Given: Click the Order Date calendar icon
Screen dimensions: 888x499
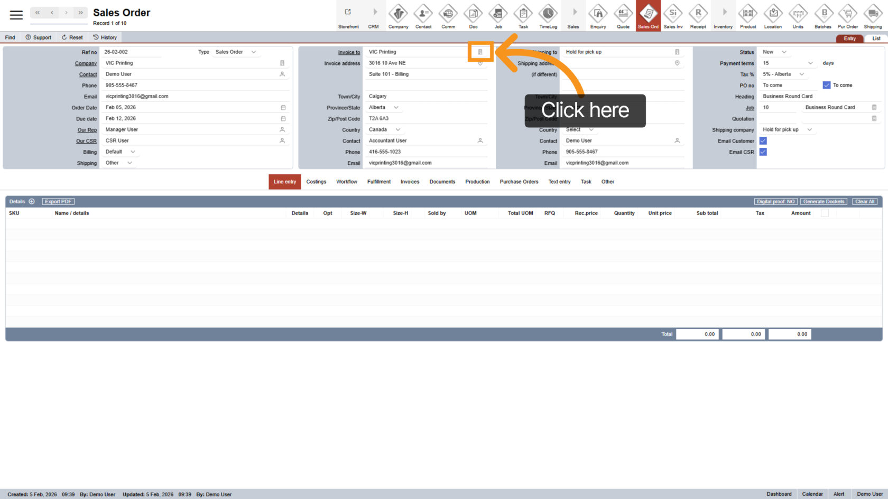Looking at the screenshot, I should point(283,108).
